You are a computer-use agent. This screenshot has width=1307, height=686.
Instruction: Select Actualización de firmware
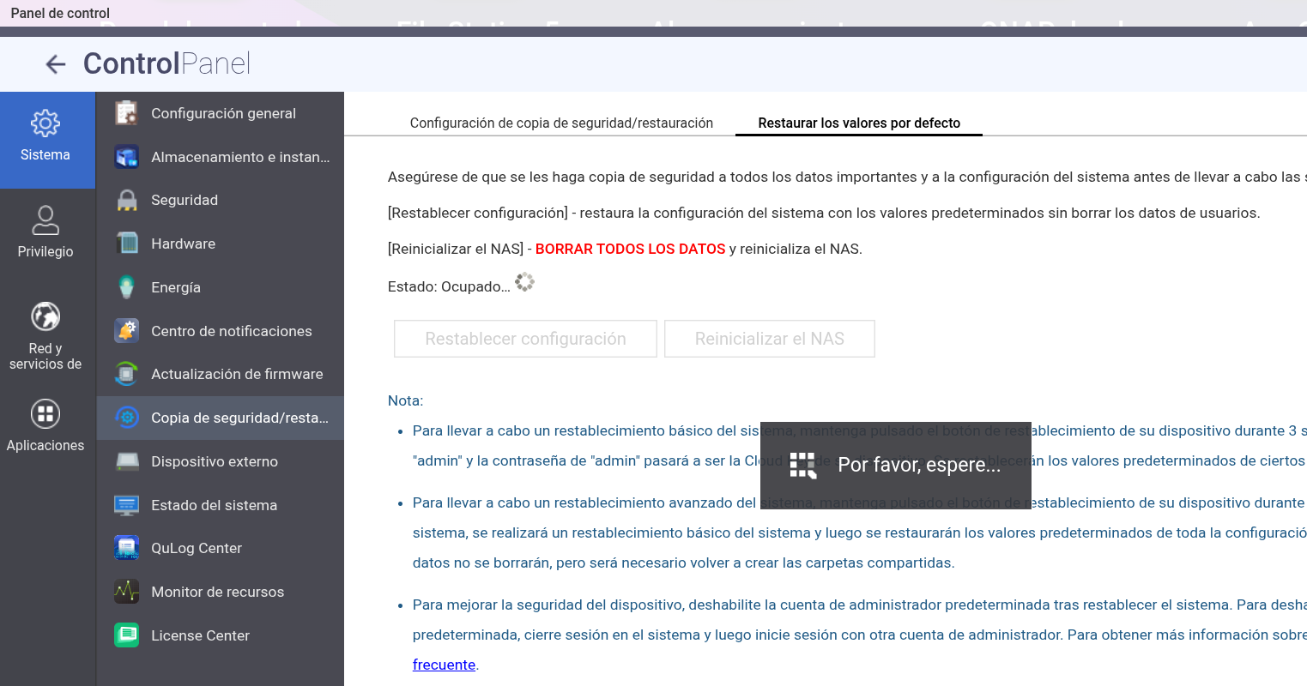pos(237,374)
